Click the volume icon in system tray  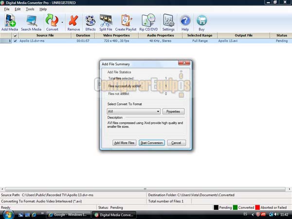pos(276,214)
